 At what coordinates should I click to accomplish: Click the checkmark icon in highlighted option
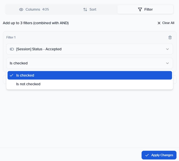click(x=11, y=75)
